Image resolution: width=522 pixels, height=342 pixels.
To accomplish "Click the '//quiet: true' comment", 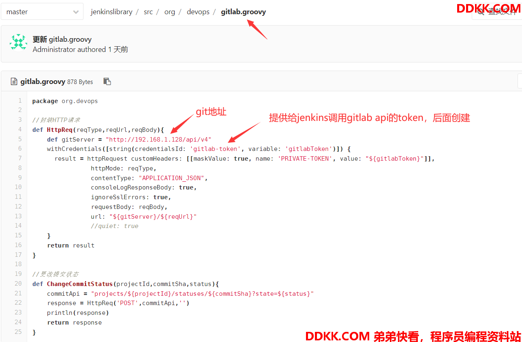I will point(115,226).
